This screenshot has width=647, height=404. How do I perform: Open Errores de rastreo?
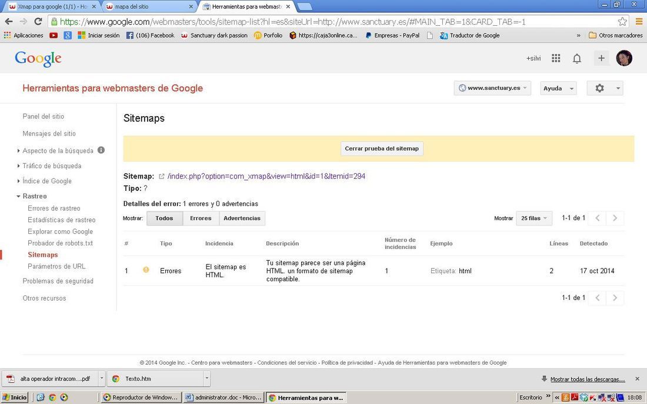[x=54, y=208]
